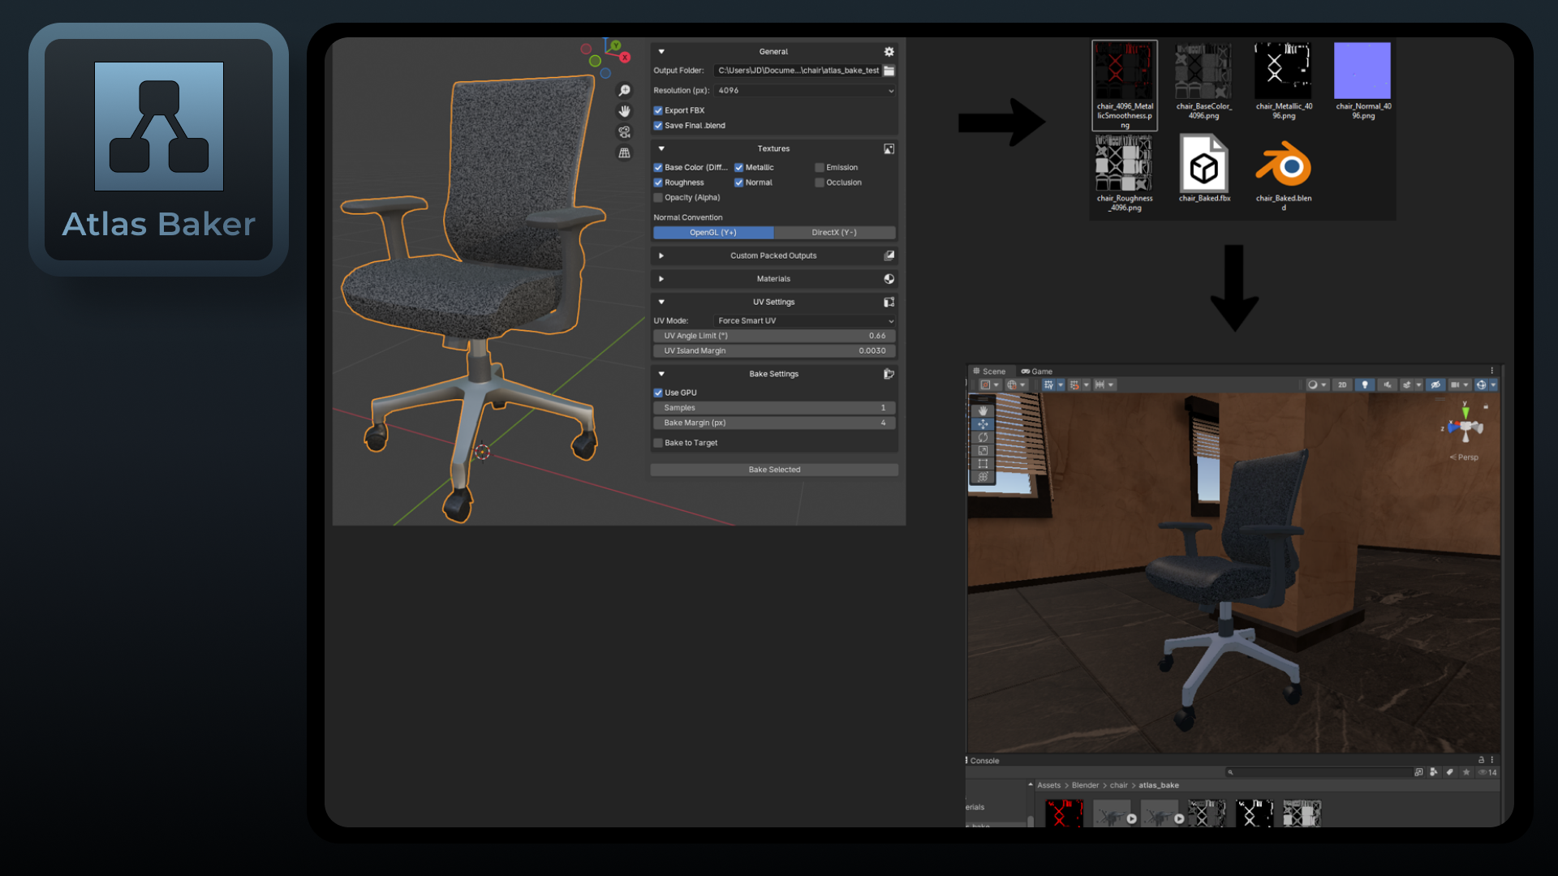Collapse the UV Settings panel

(x=661, y=303)
